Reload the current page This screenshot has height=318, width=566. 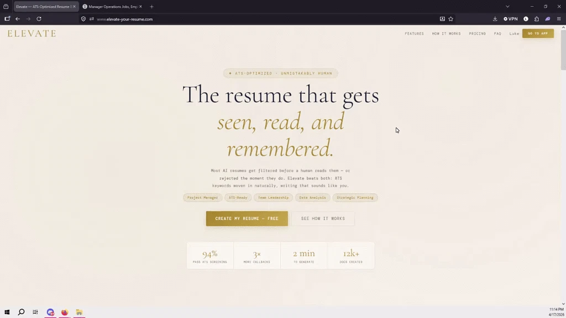[39, 19]
